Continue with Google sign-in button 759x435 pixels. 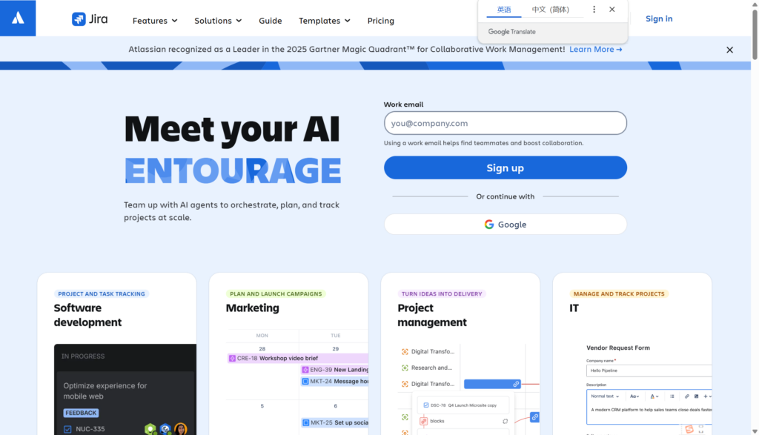pyautogui.click(x=505, y=225)
